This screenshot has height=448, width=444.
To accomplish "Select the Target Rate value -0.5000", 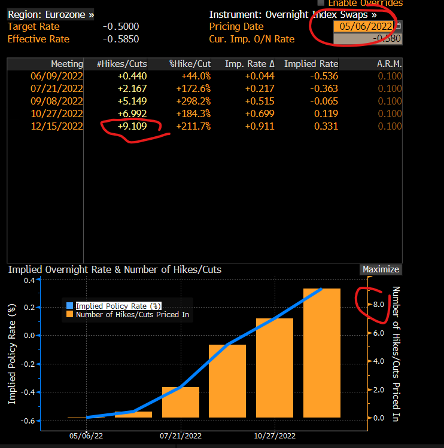I will 121,26.
